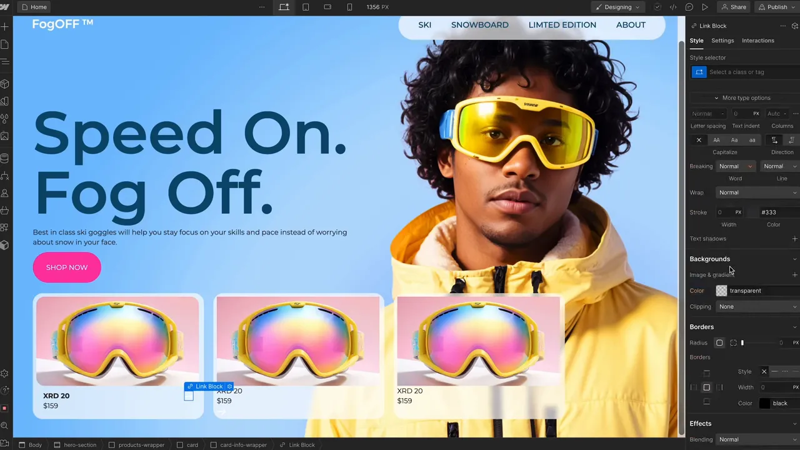Screen dimensions: 800x450
Task: Click the LIMTED EDITION nav link
Action: [x=562, y=25]
